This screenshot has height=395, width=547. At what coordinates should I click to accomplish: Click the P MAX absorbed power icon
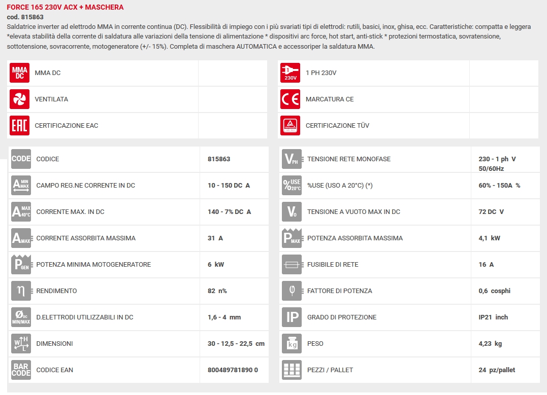(x=292, y=238)
